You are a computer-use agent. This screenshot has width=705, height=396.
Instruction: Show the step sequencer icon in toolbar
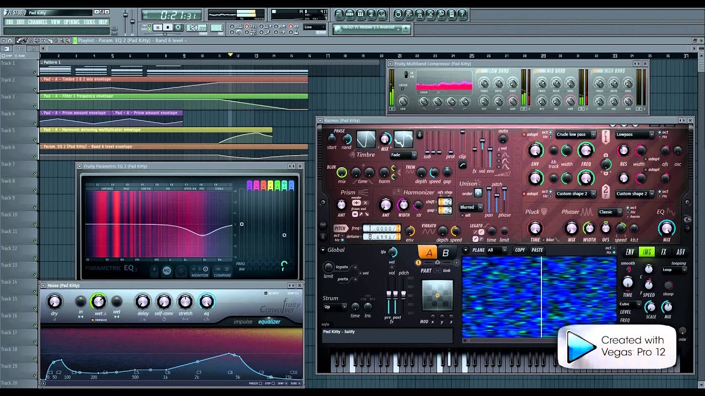350,14
